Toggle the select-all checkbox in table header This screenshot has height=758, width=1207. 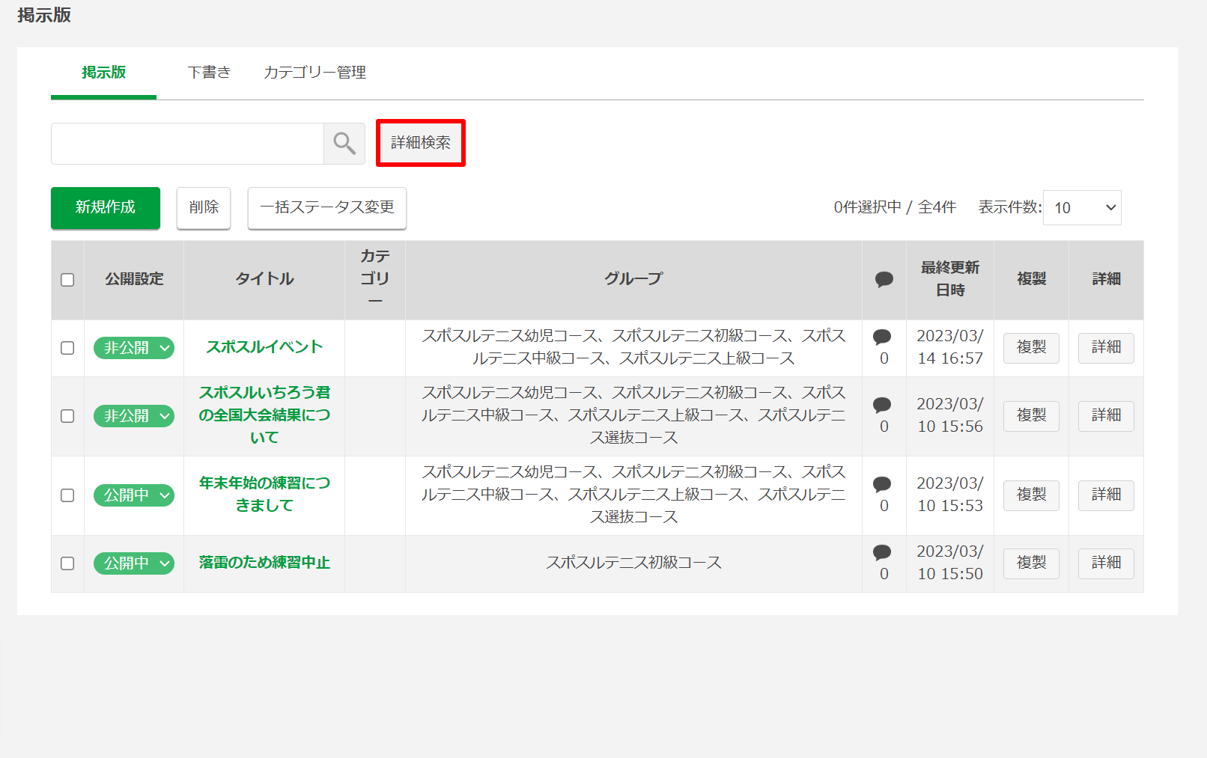[x=67, y=279]
